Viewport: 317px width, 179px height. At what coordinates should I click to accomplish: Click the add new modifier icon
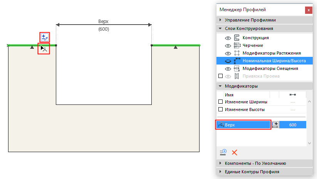pyautogui.click(x=223, y=152)
